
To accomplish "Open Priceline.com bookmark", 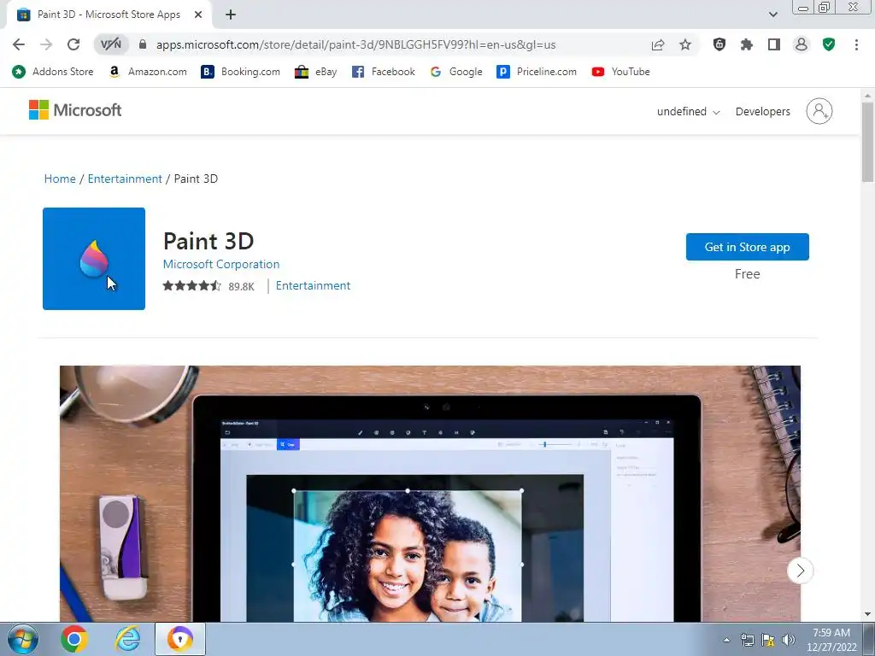I will click(x=537, y=72).
